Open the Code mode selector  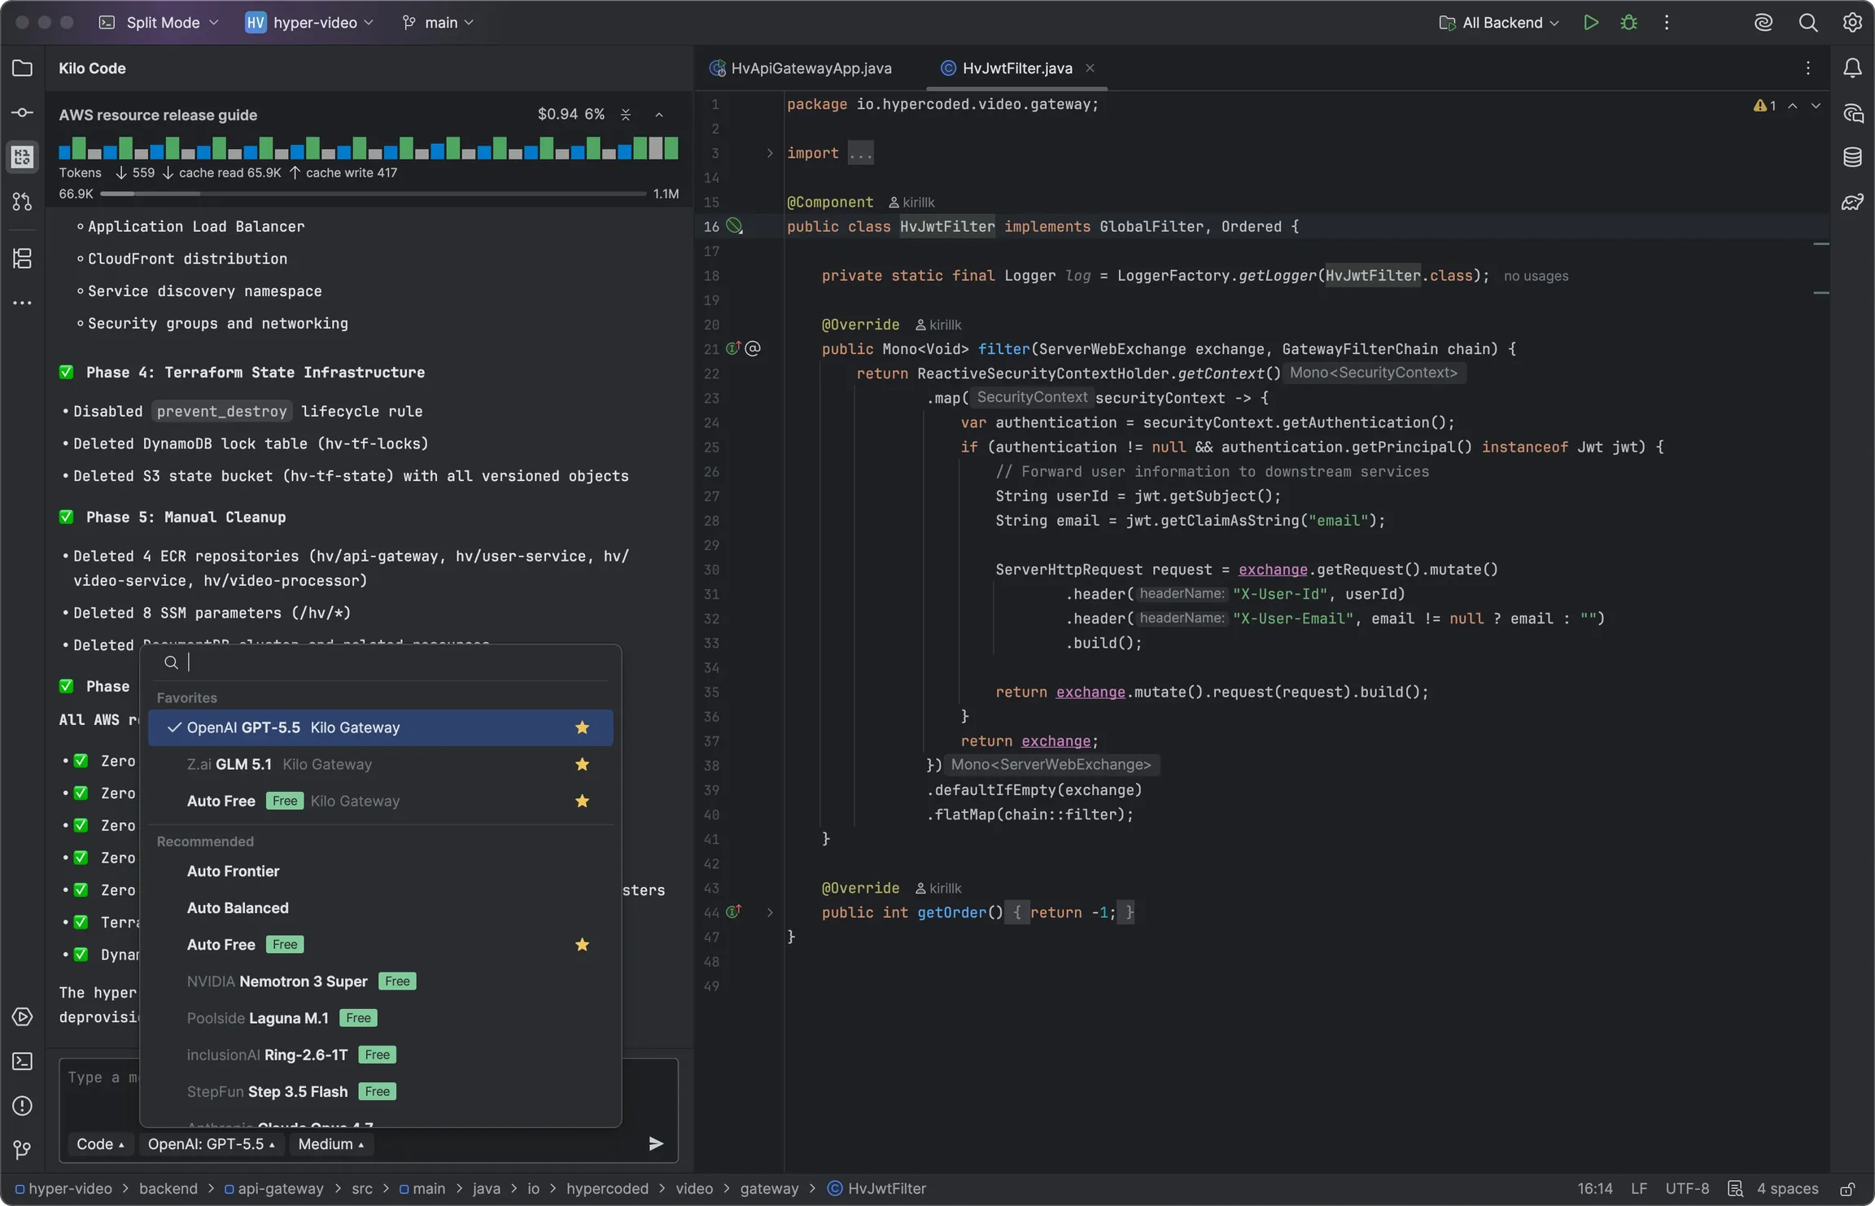[x=100, y=1144]
